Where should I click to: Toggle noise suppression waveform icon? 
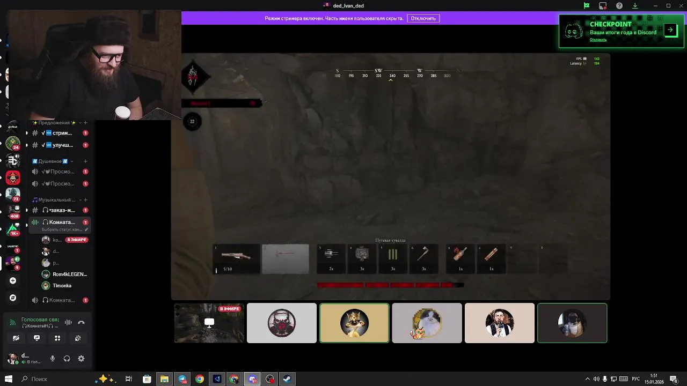[68, 322]
